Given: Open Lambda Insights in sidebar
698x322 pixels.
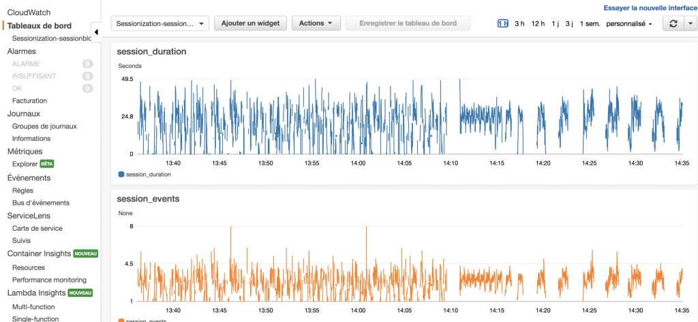Looking at the screenshot, I should (x=37, y=293).
